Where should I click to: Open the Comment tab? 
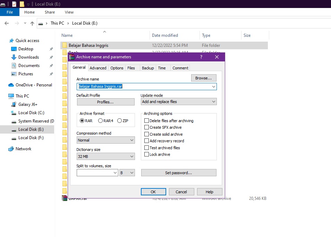pyautogui.click(x=180, y=68)
